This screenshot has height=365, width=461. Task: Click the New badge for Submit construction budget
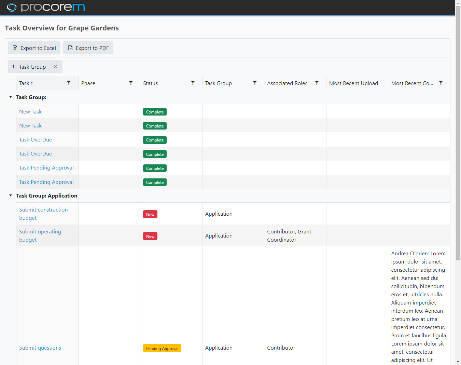click(150, 214)
